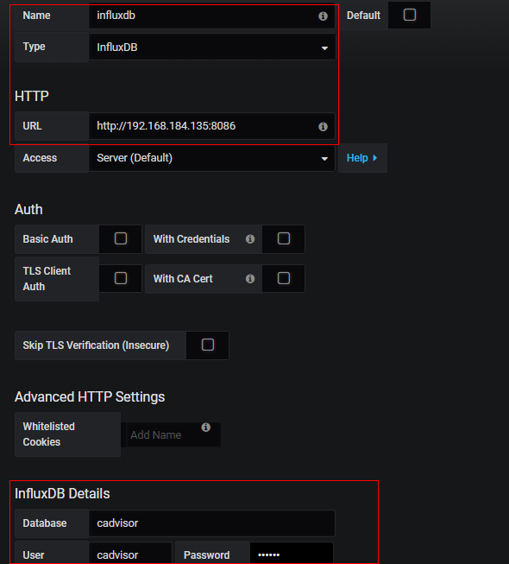The image size is (509, 564).
Task: Check Skip TLS Verification (Insecure)
Action: click(208, 345)
